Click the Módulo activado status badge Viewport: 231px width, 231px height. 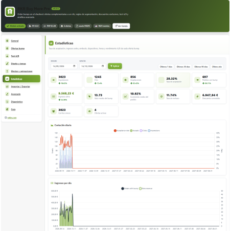[x=15, y=26]
